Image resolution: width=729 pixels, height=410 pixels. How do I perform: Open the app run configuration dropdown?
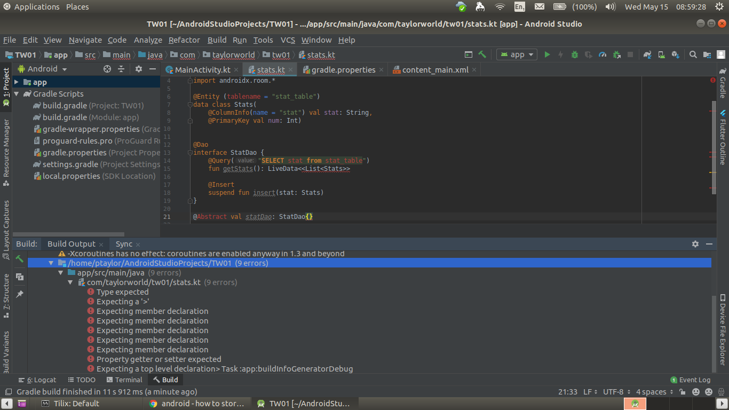(517, 54)
